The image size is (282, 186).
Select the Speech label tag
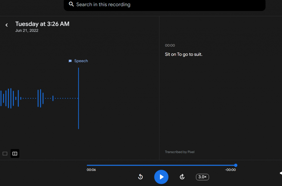(x=78, y=61)
